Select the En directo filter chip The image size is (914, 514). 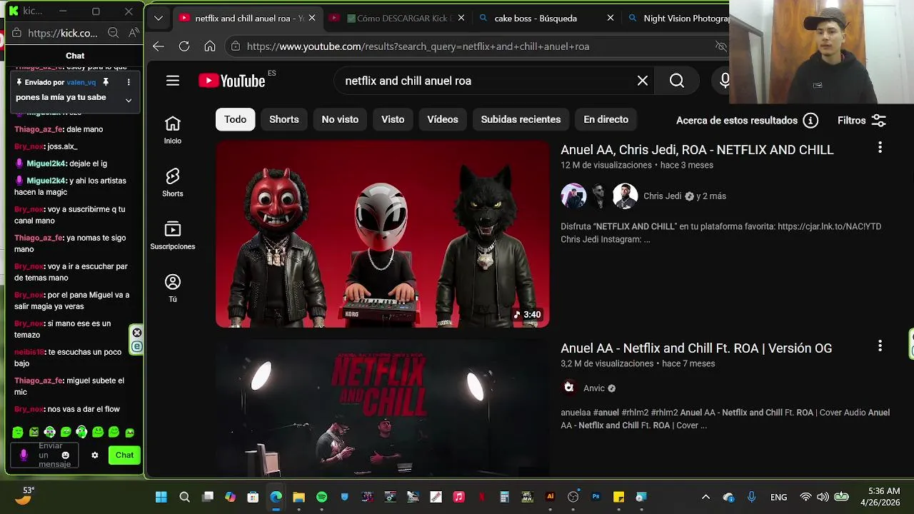(x=606, y=119)
